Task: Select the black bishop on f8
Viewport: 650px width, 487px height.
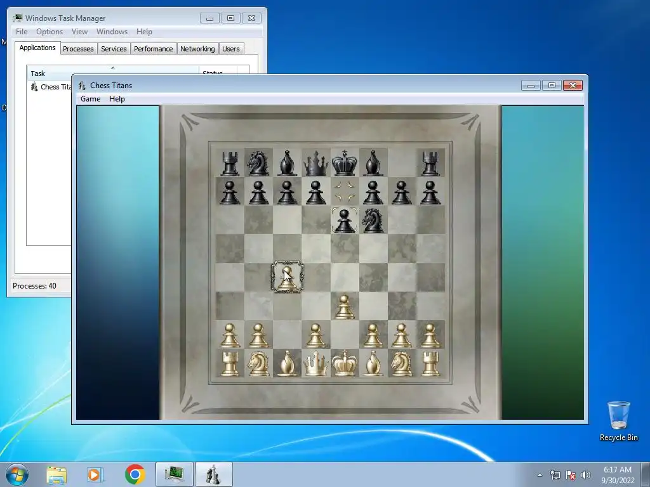Action: pyautogui.click(x=373, y=163)
